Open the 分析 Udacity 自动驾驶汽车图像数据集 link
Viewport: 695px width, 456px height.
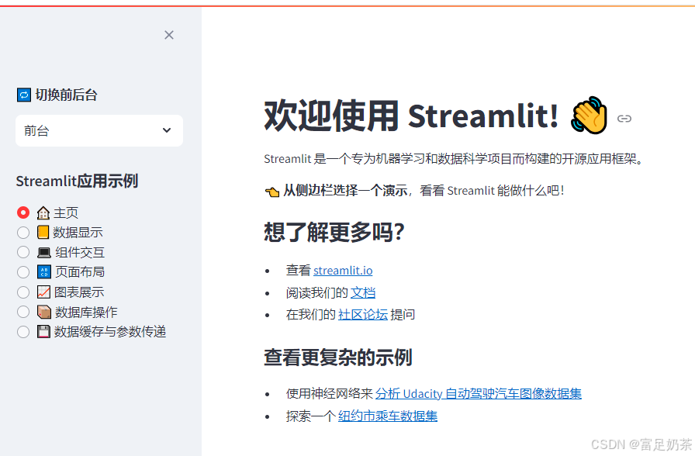pos(479,393)
